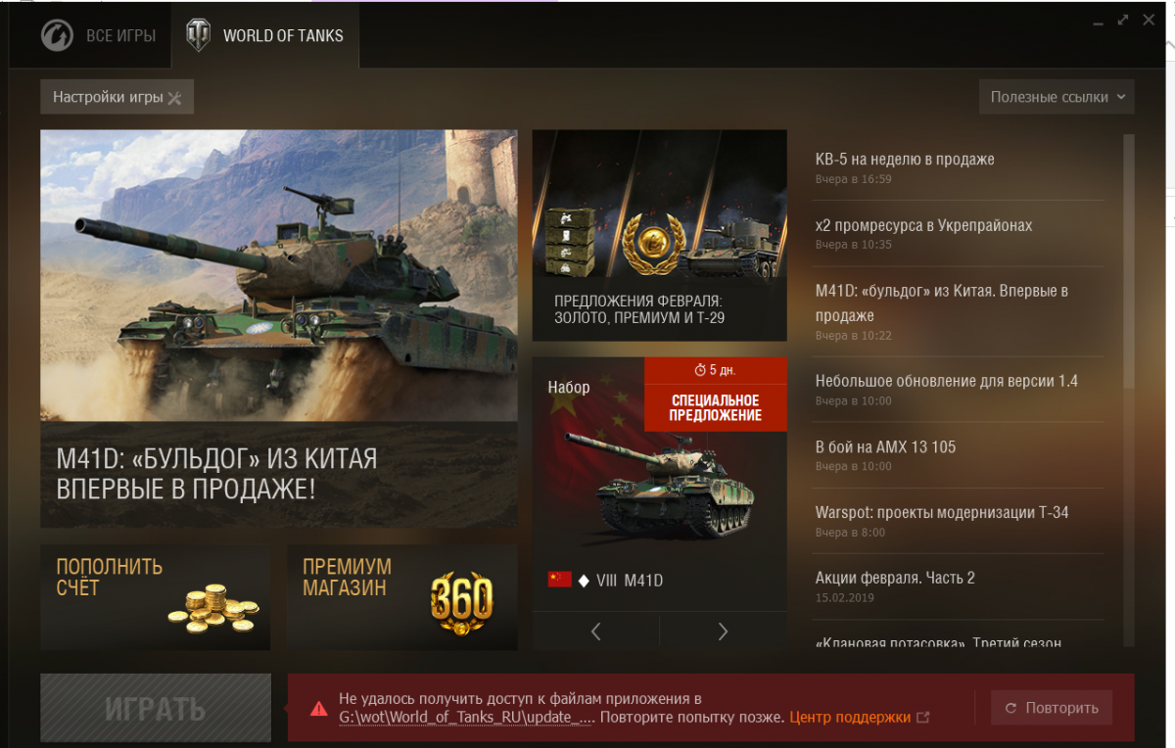Open M41D «Бульдог» main banner image
This screenshot has width=1175, height=748.
click(x=279, y=328)
